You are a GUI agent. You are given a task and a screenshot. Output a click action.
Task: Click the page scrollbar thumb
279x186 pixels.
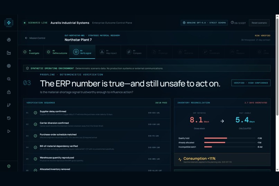277,67
